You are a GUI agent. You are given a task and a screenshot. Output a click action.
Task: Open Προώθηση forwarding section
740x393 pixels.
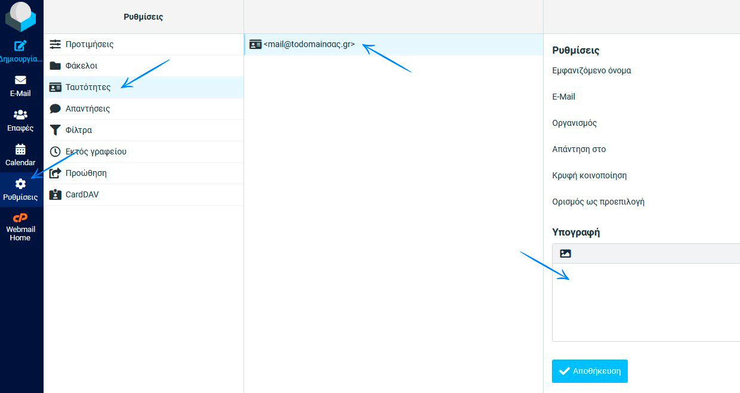(86, 173)
